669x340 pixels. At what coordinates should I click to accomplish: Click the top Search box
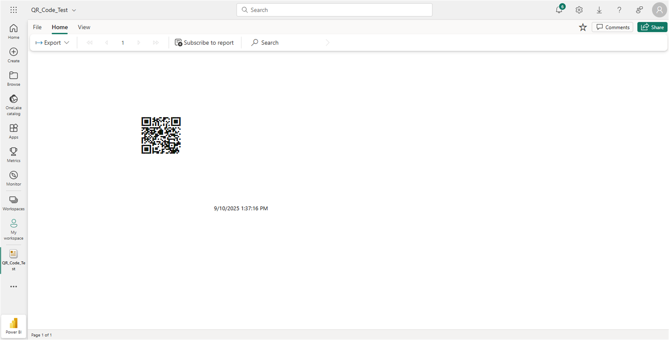334,10
